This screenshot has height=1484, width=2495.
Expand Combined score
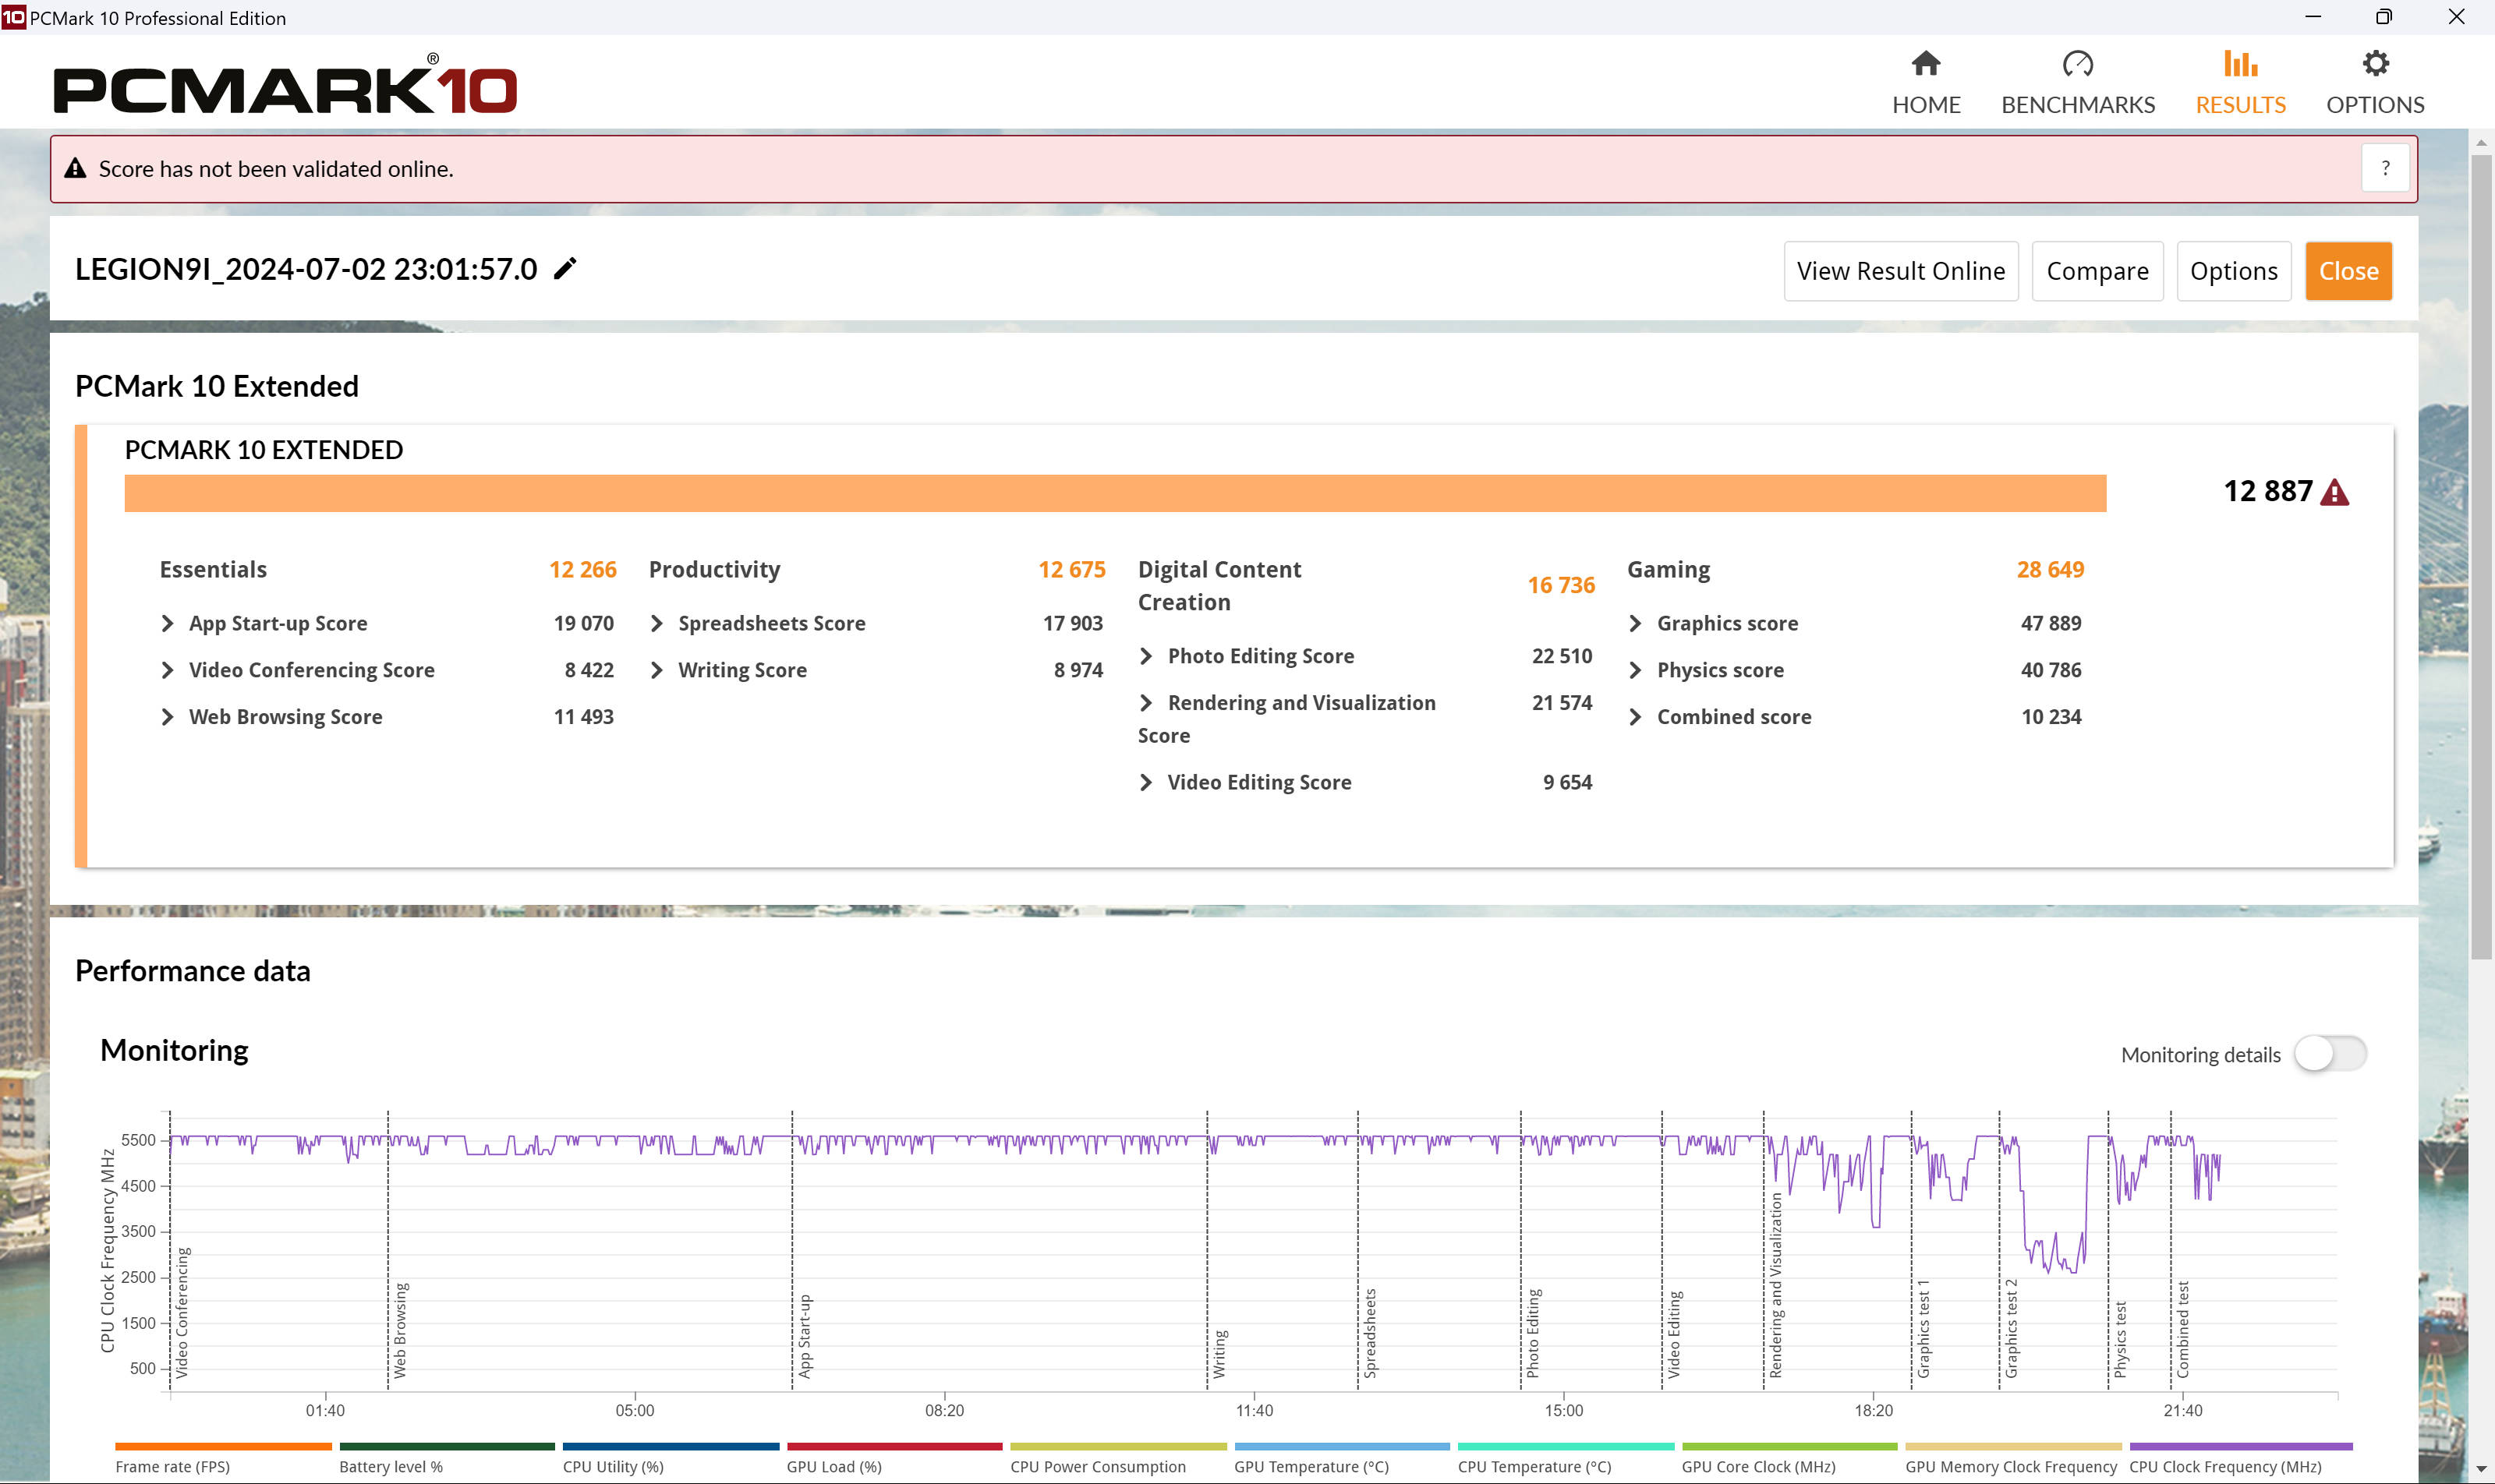click(x=1635, y=717)
